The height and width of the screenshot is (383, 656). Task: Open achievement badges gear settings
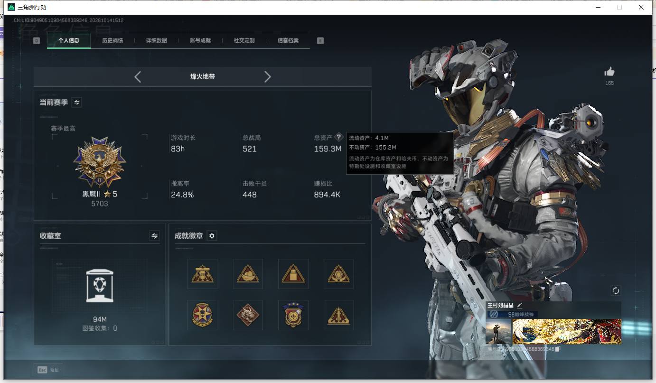tap(212, 236)
